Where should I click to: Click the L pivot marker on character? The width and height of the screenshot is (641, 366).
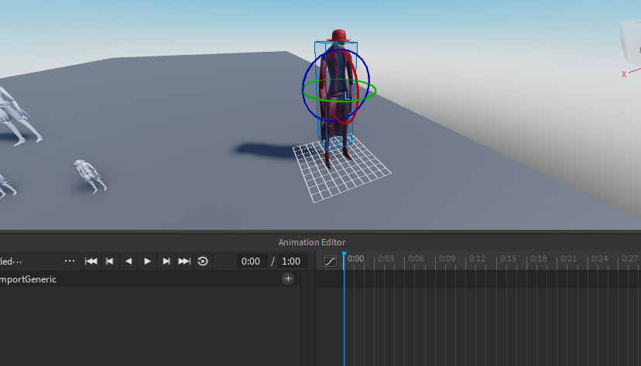click(347, 96)
